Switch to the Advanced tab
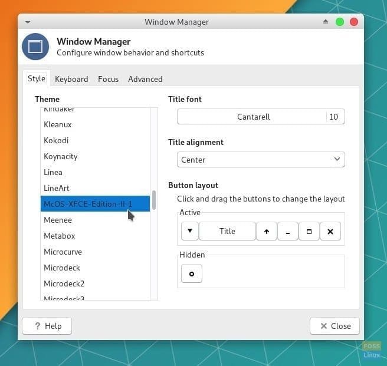Viewport: 387px width, 366px height. pyautogui.click(x=145, y=79)
